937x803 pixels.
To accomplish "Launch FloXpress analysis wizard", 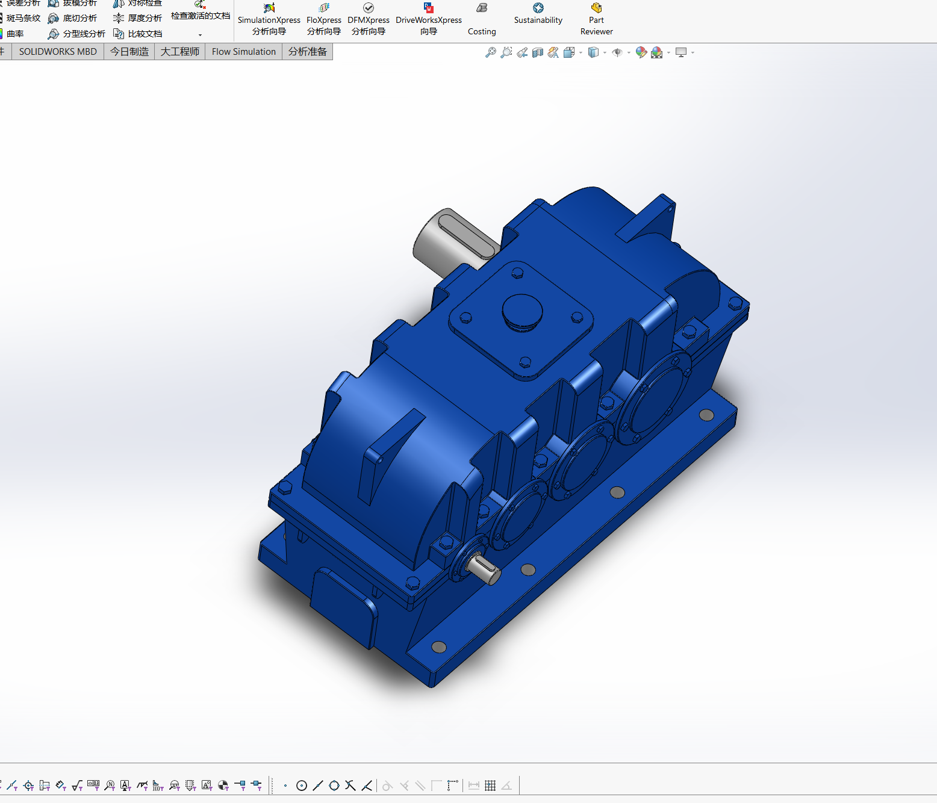I will (x=324, y=19).
